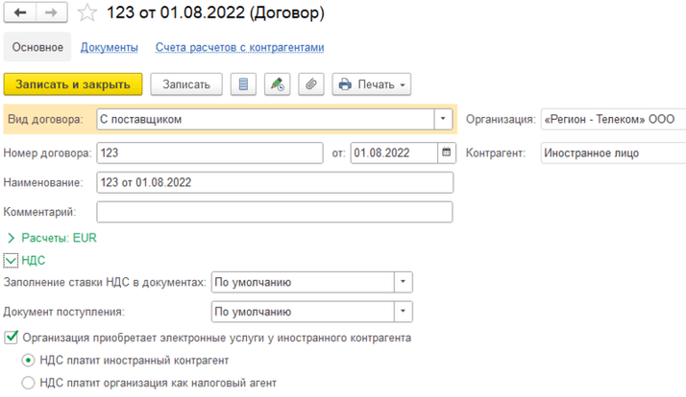Click the back navigation arrow
The height and width of the screenshot is (397, 686).
tap(21, 13)
